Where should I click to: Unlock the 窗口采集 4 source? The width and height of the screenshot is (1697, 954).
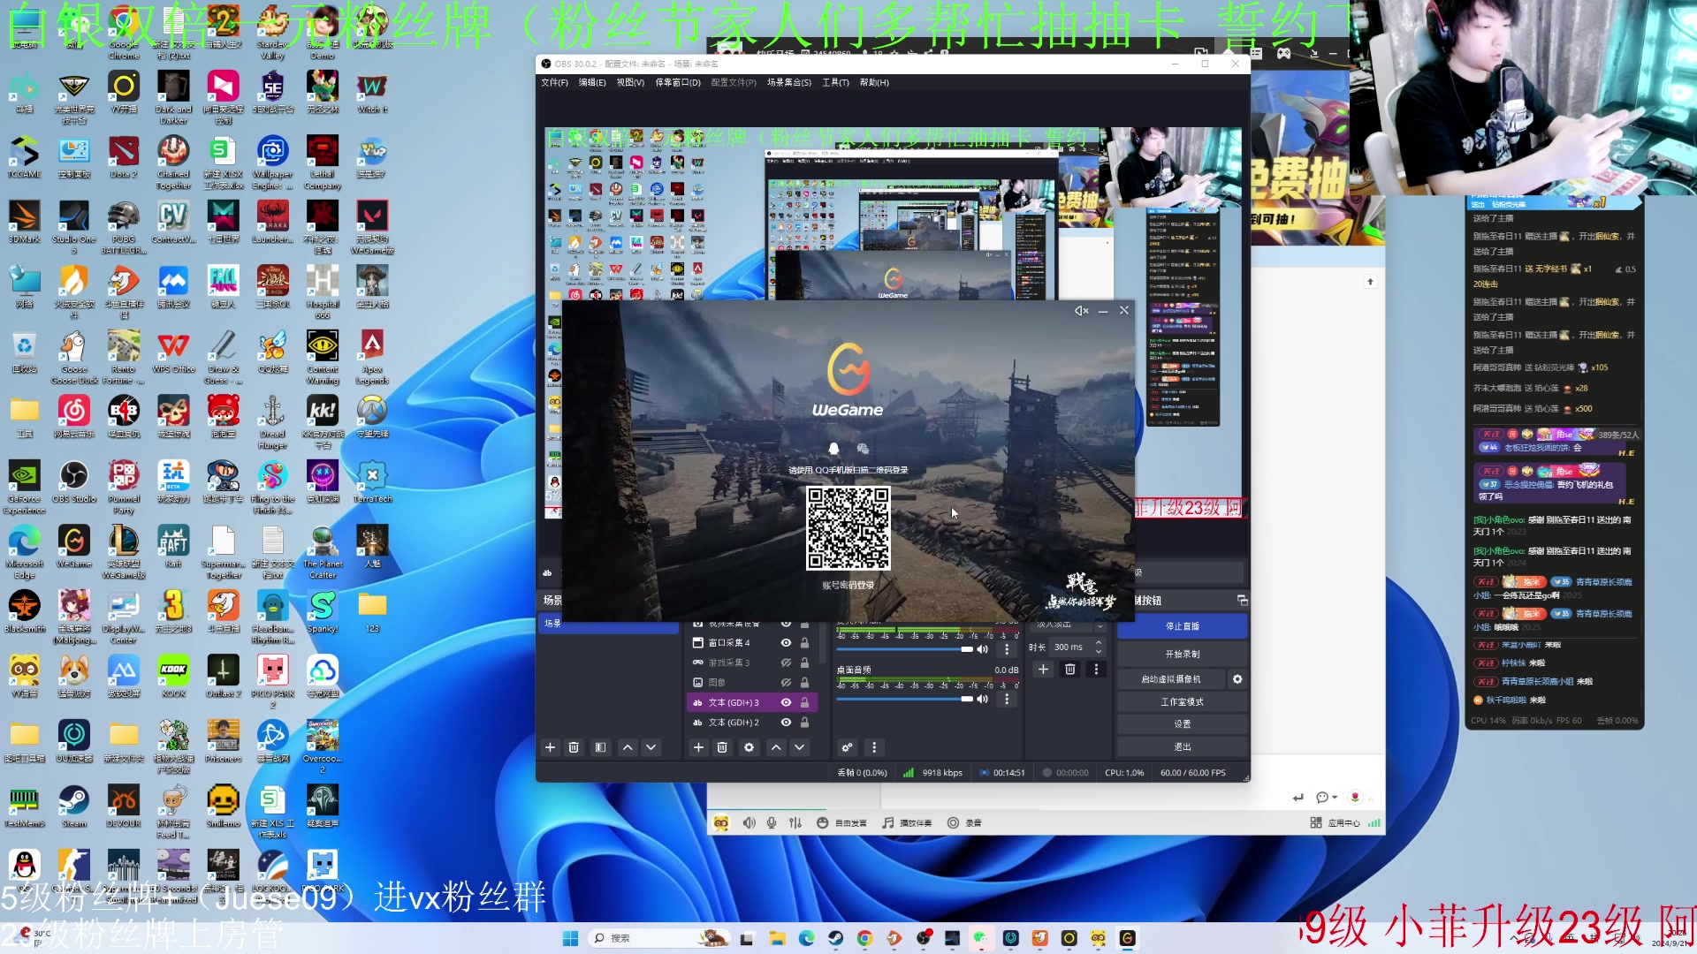(x=804, y=643)
